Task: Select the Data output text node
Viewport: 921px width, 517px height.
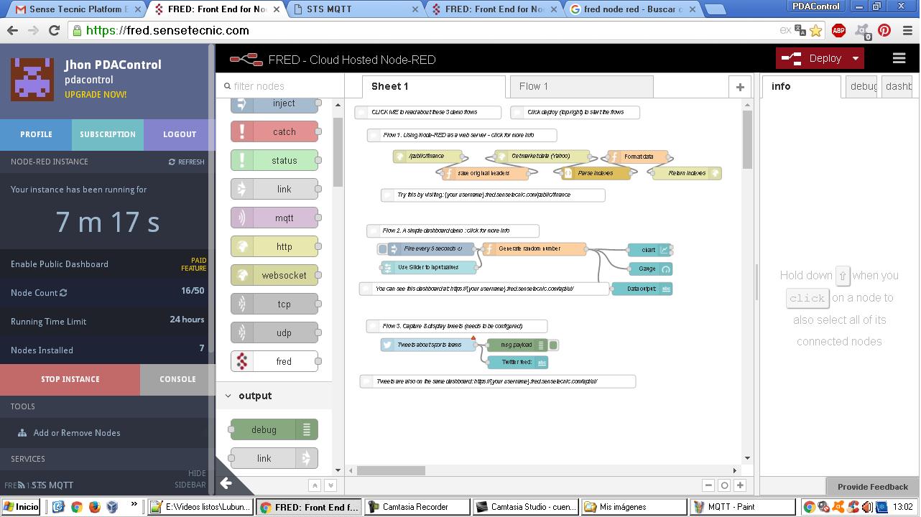Action: (642, 289)
